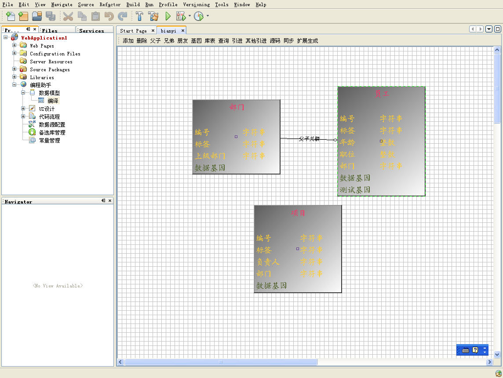Select 数据源配置 in the project tree
The width and height of the screenshot is (503, 378).
pyautogui.click(x=52, y=124)
